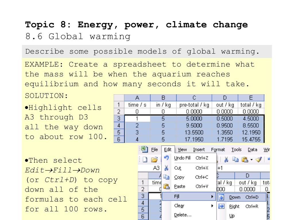Click the Undo arrow icon in the Edit menu
This screenshot has height=220, width=294.
click(x=166, y=158)
